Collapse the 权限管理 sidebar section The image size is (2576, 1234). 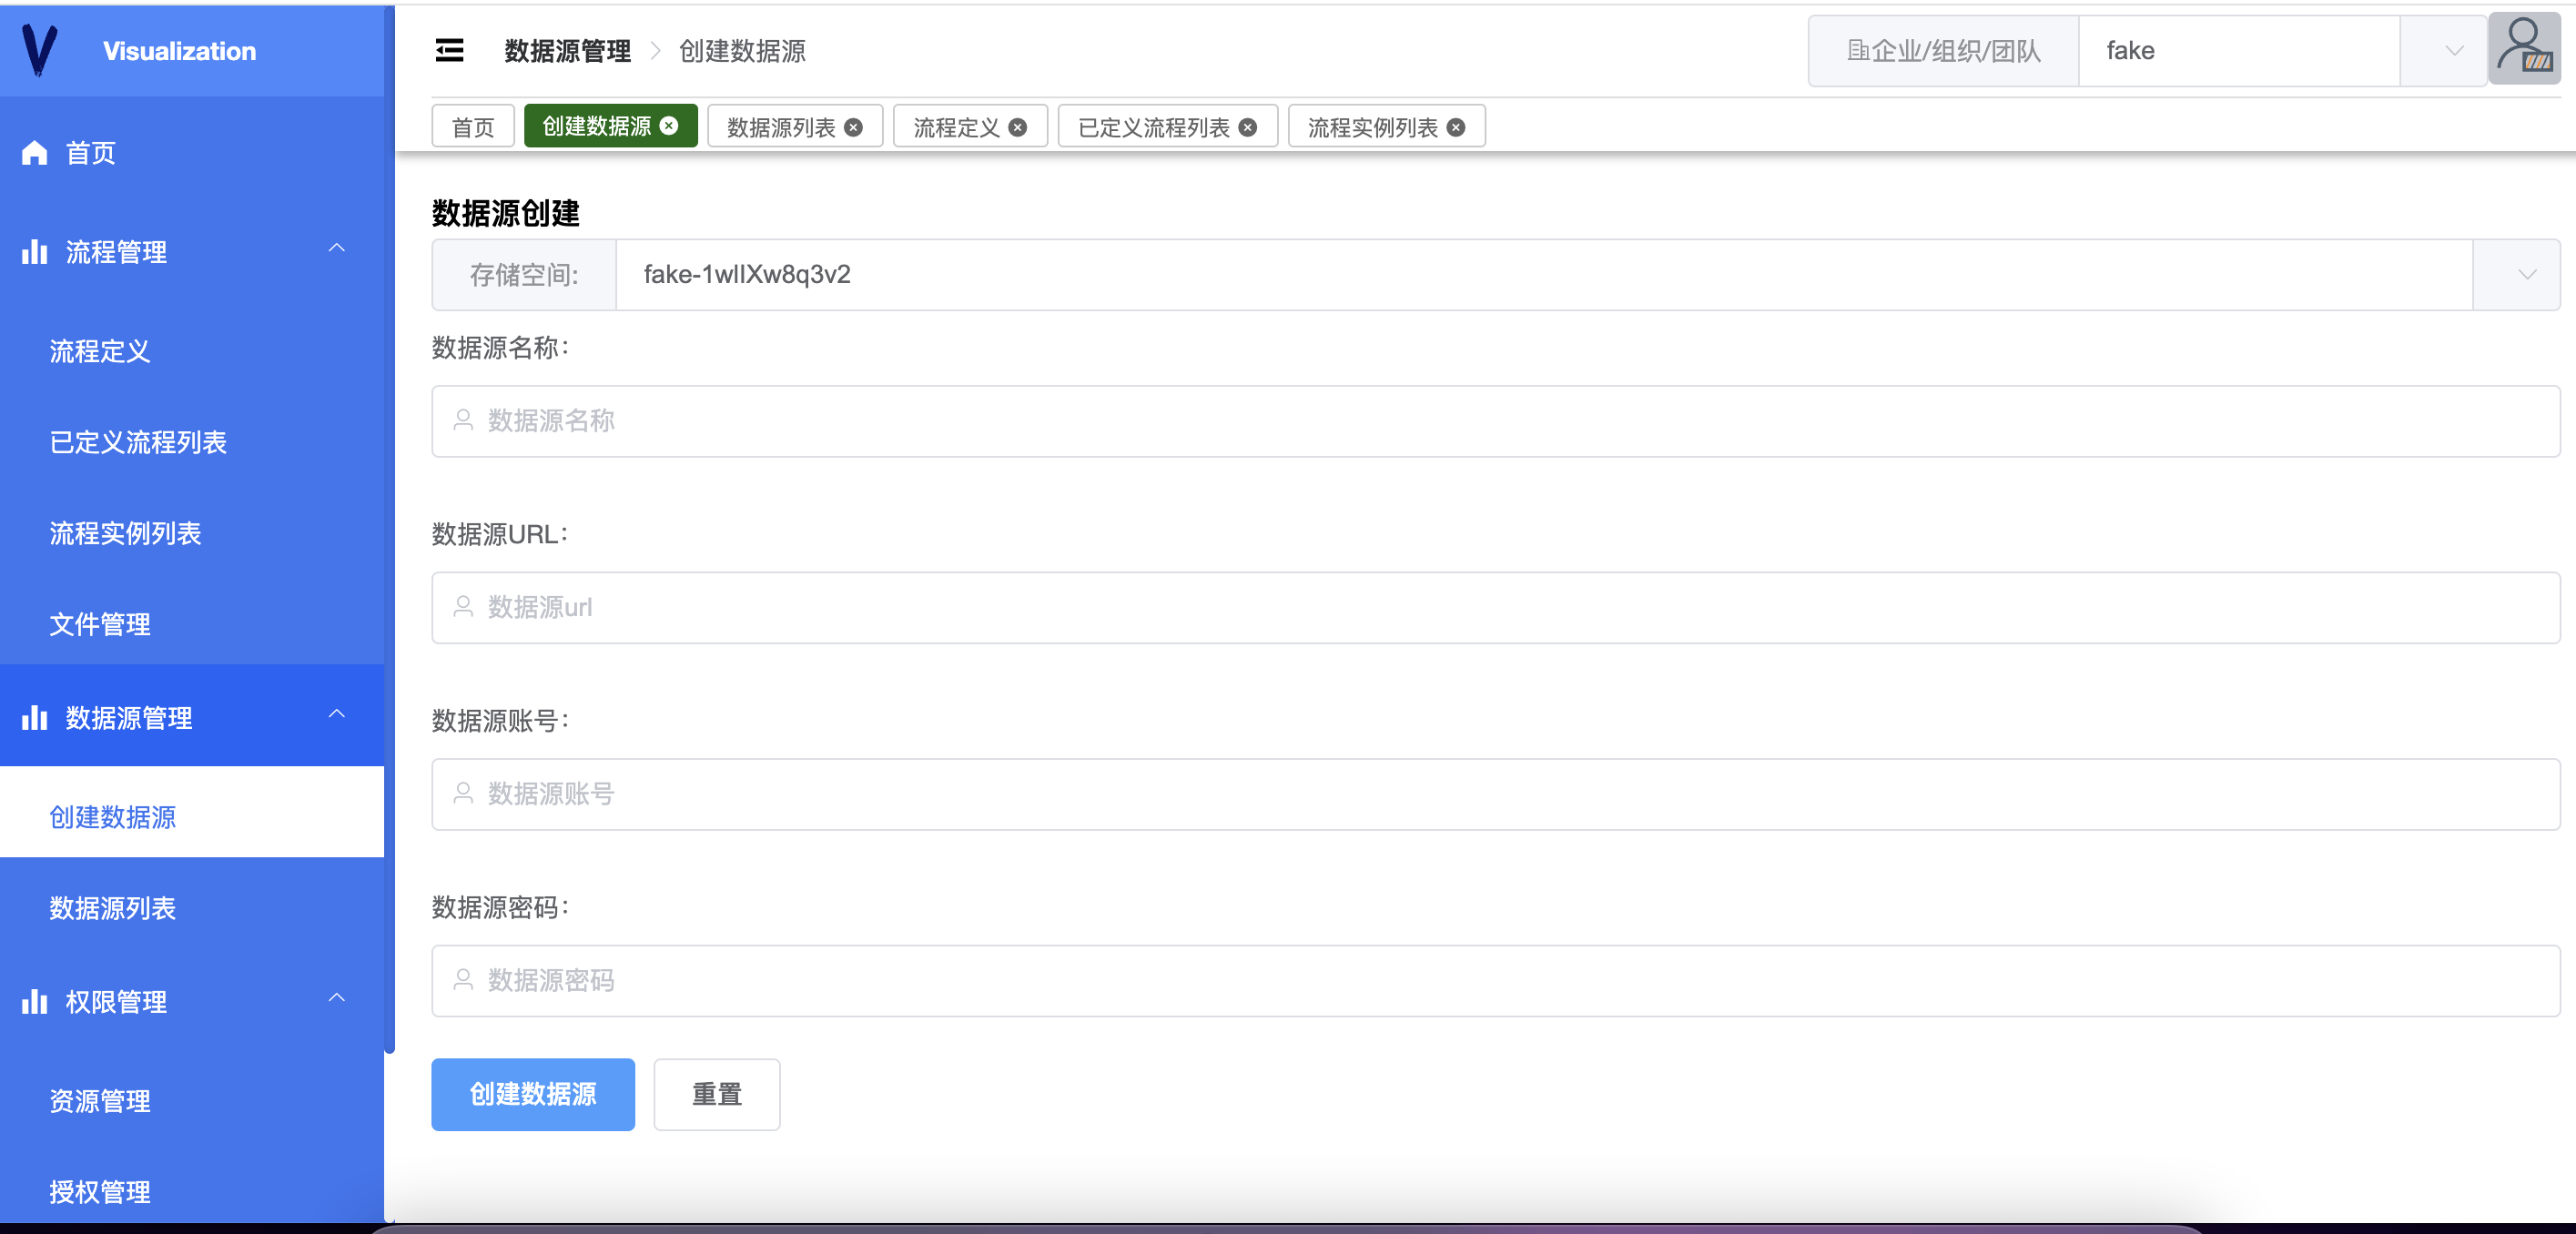coord(337,998)
